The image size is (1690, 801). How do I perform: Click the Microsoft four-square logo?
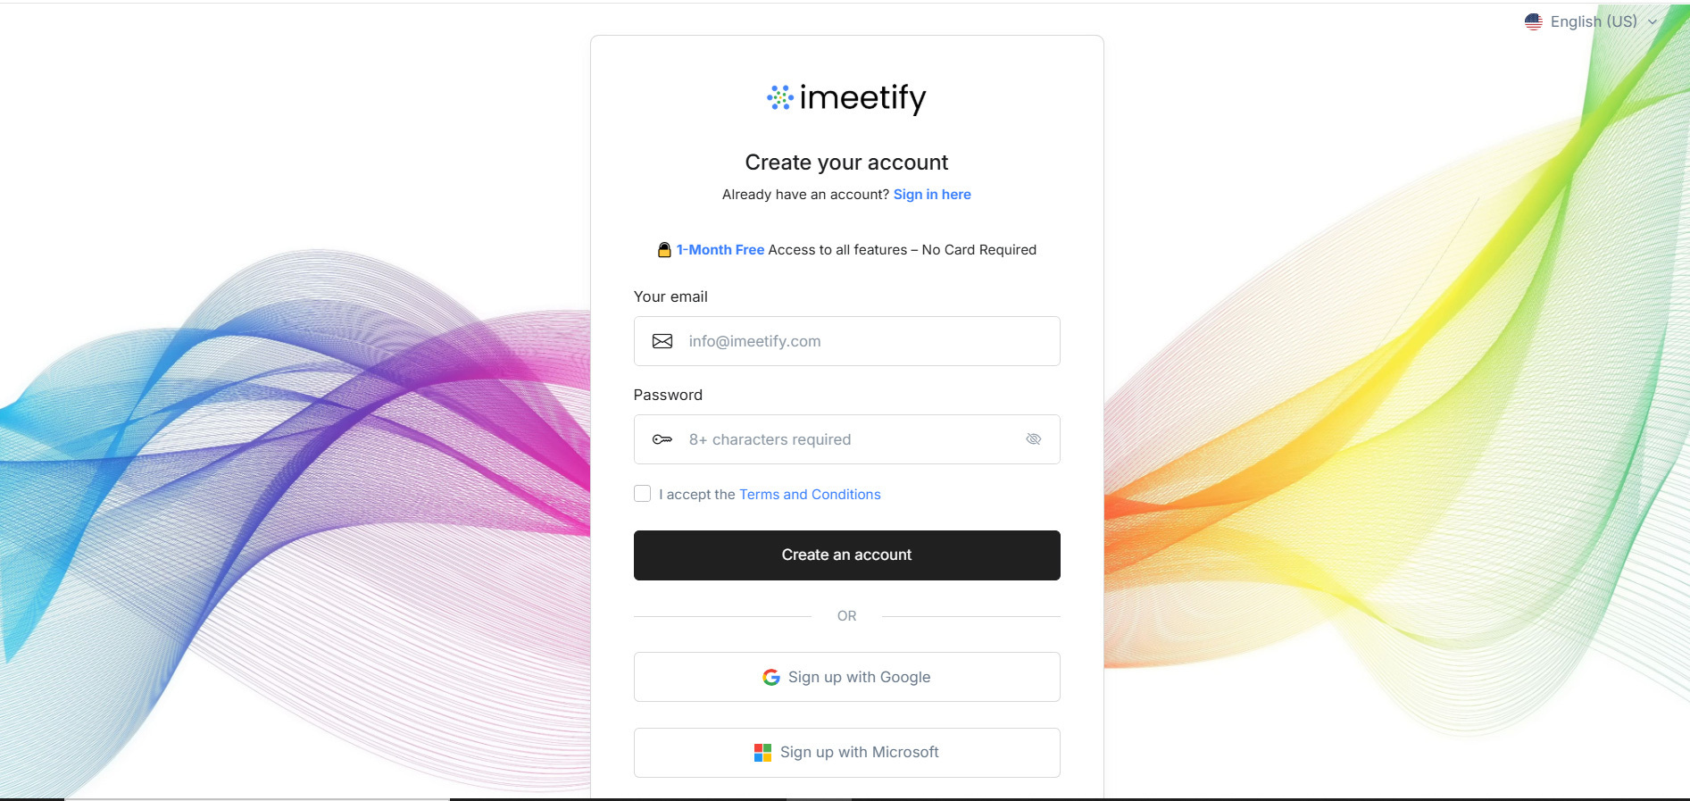[762, 753]
